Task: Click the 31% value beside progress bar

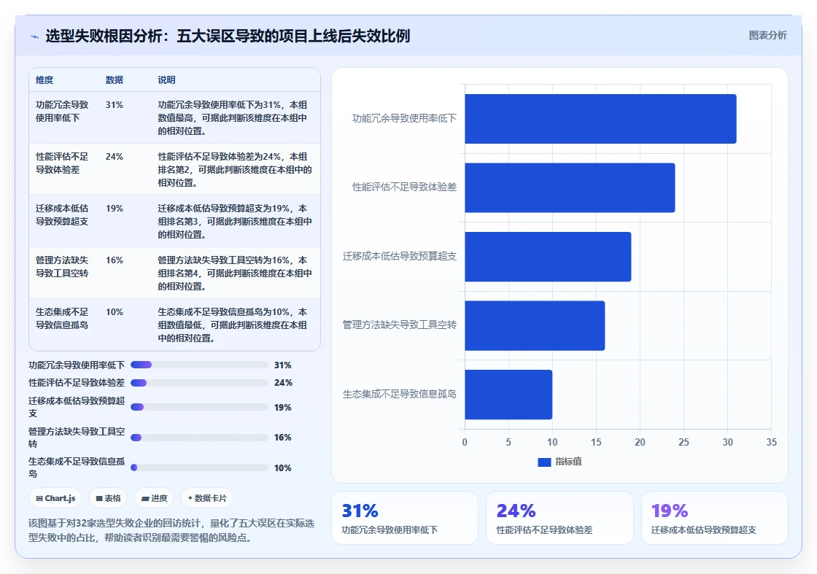Action: tap(282, 365)
